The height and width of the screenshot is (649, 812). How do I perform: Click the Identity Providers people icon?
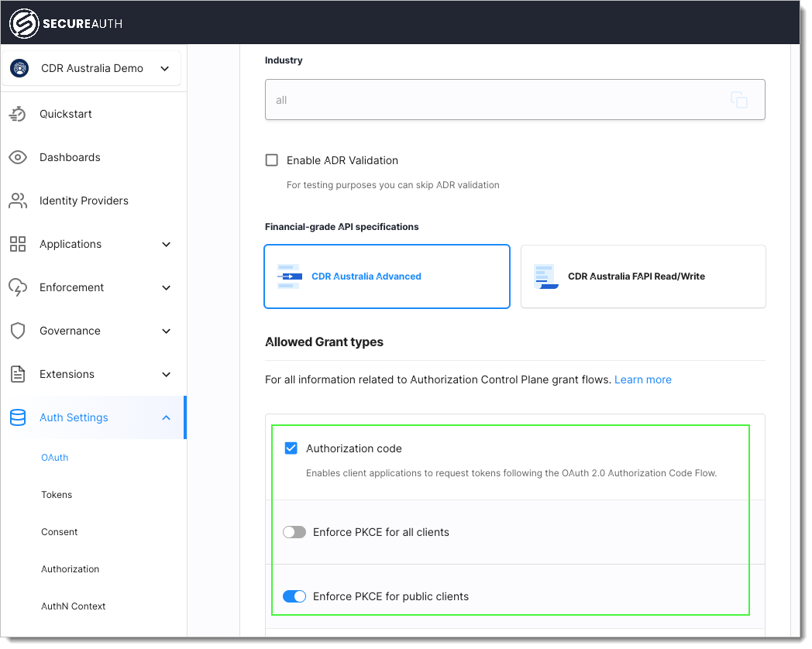18,201
